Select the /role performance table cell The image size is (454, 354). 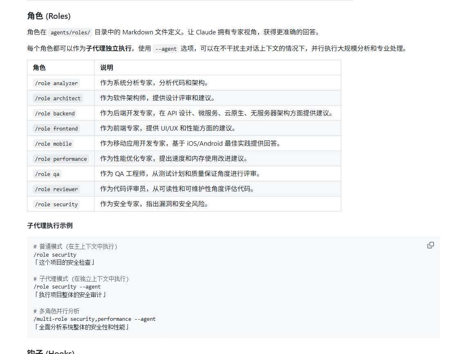61,159
